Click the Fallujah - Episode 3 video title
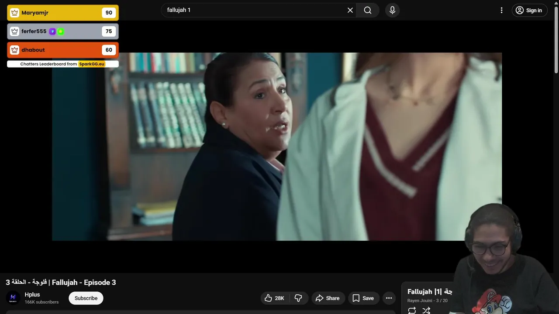 pos(61,283)
